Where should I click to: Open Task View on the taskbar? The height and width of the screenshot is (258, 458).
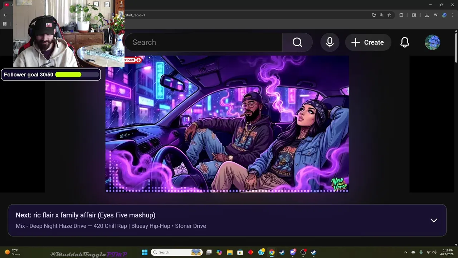[209, 252]
